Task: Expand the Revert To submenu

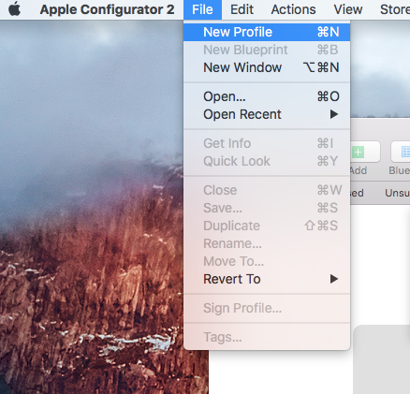Action: 267,279
